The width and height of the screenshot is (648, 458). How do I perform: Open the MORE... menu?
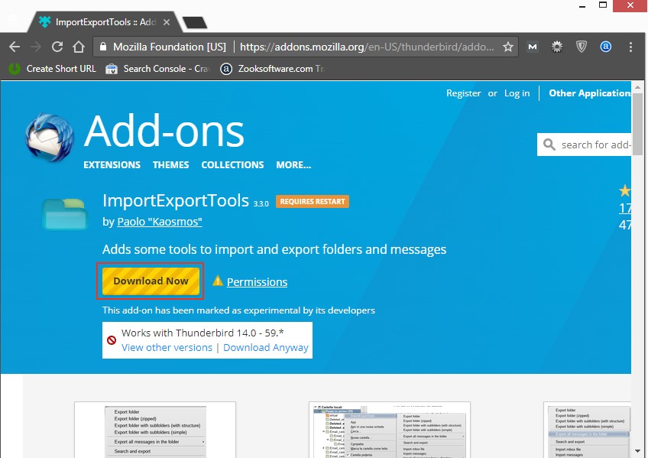pyautogui.click(x=293, y=165)
